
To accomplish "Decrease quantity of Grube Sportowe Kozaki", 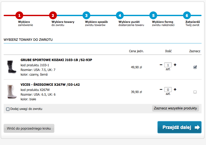I will point(161,65).
